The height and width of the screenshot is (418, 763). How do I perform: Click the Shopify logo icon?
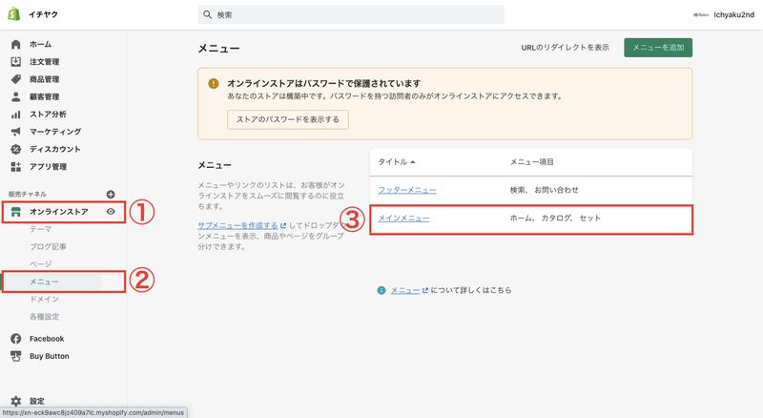coord(14,14)
